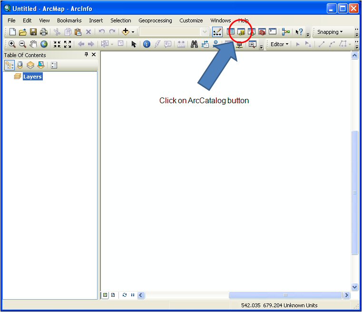The height and width of the screenshot is (312, 362).
Task: Click the vertical scroll down arrow
Action: [x=354, y=287]
